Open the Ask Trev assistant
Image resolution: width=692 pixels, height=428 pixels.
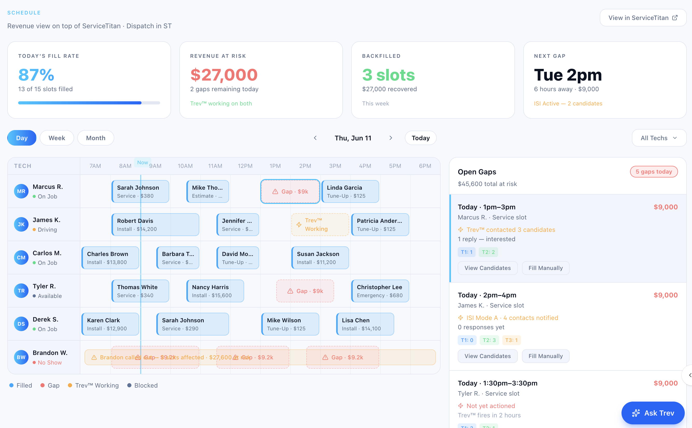(x=653, y=413)
